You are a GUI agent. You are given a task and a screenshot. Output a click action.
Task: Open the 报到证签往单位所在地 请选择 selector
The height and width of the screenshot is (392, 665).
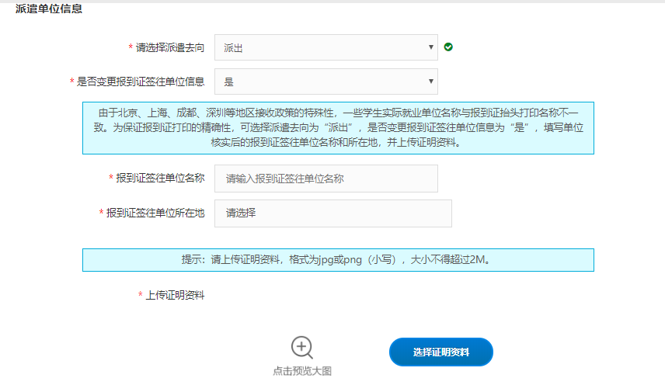(x=332, y=213)
